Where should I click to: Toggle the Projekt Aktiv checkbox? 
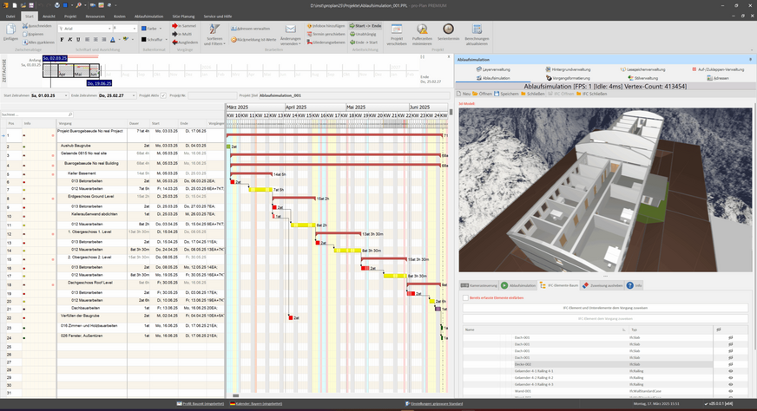(163, 95)
